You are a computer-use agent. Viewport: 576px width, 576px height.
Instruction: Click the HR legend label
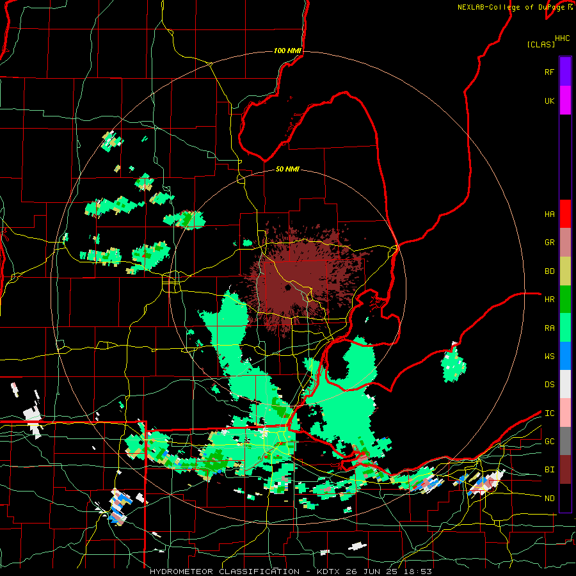[x=549, y=300]
